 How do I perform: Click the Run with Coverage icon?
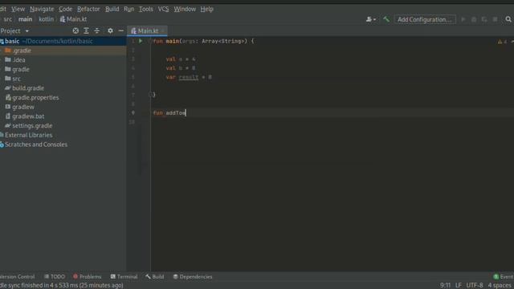484,19
